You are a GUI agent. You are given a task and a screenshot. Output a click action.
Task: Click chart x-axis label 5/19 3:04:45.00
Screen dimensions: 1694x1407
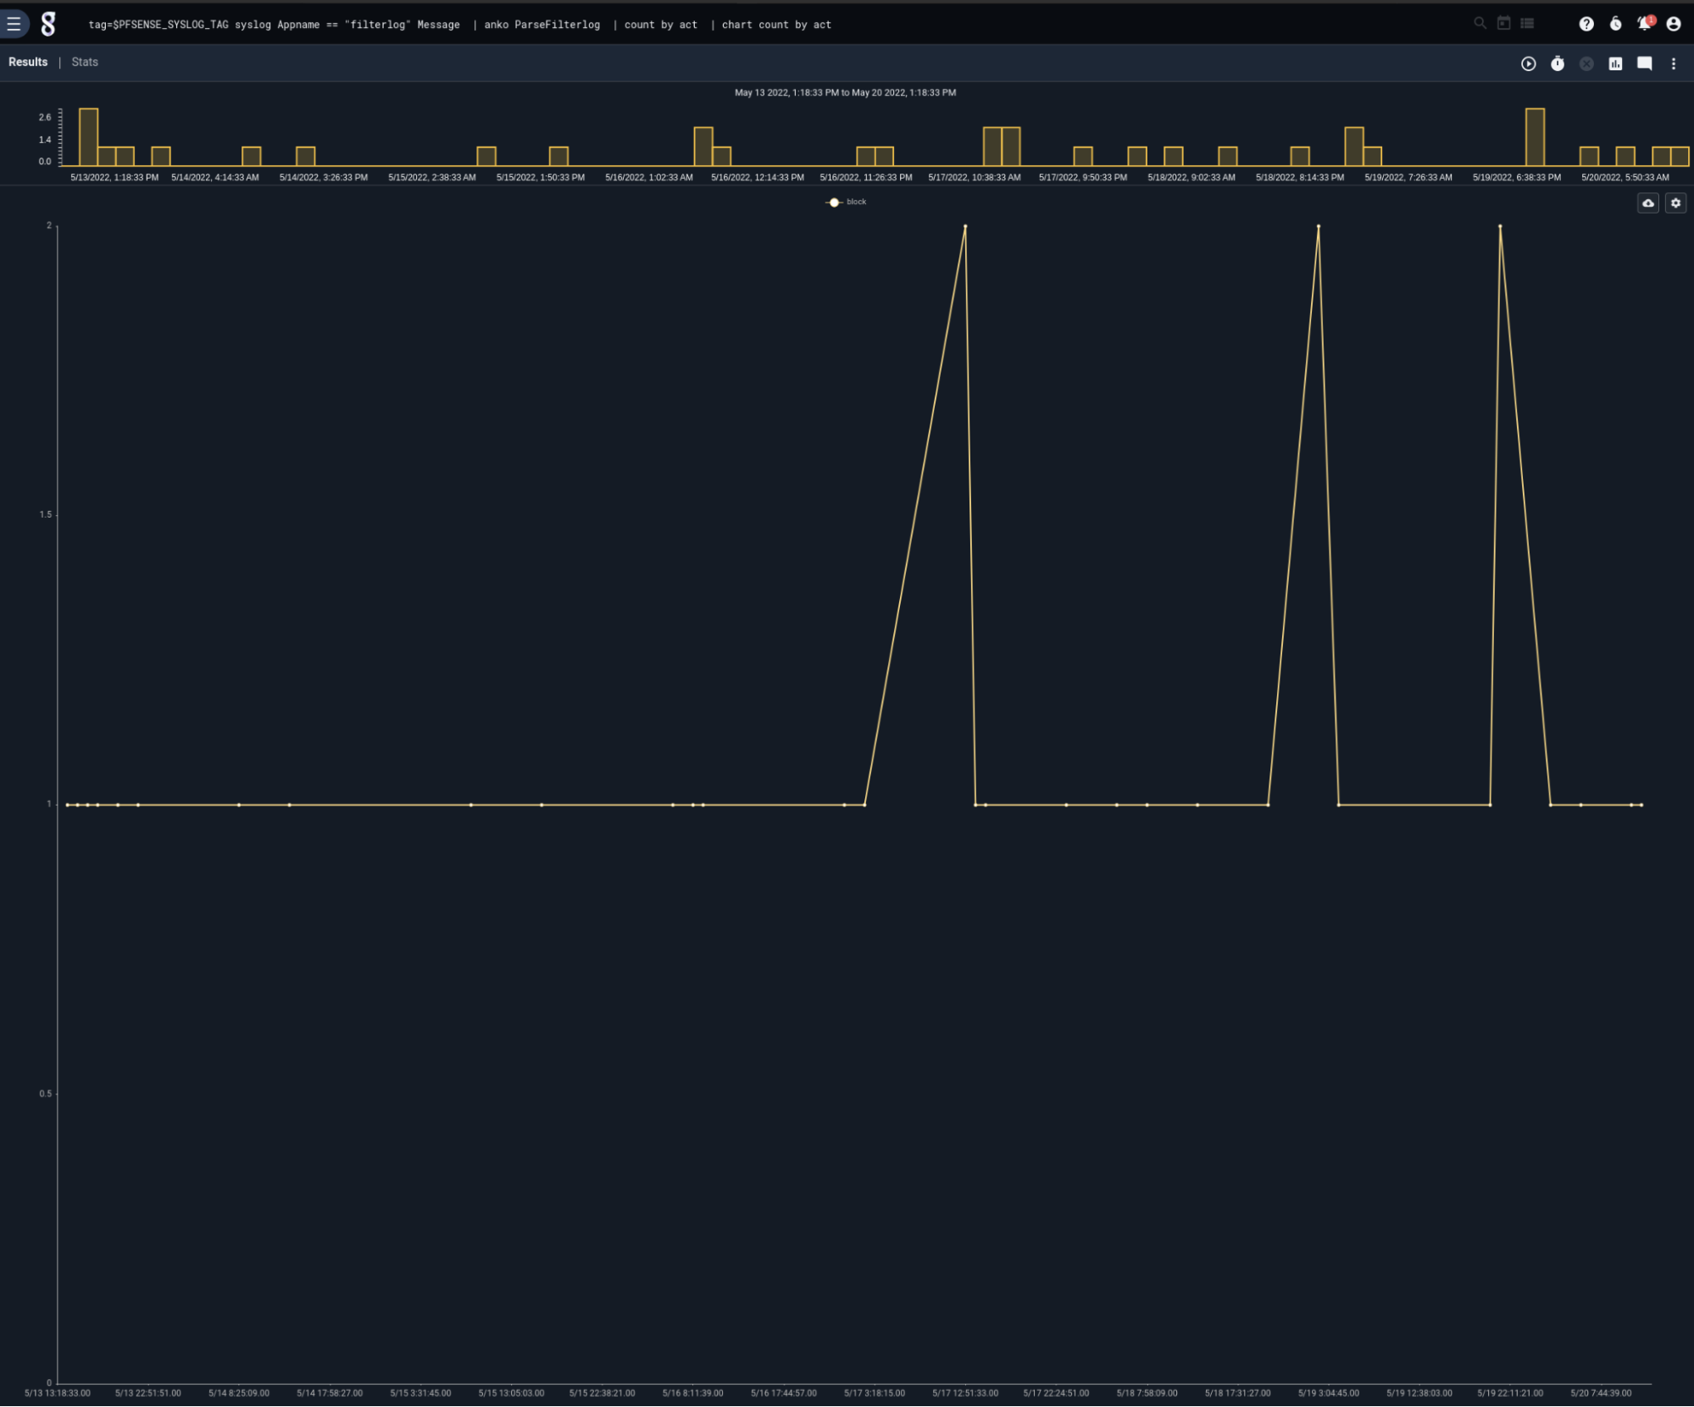(x=1329, y=1393)
